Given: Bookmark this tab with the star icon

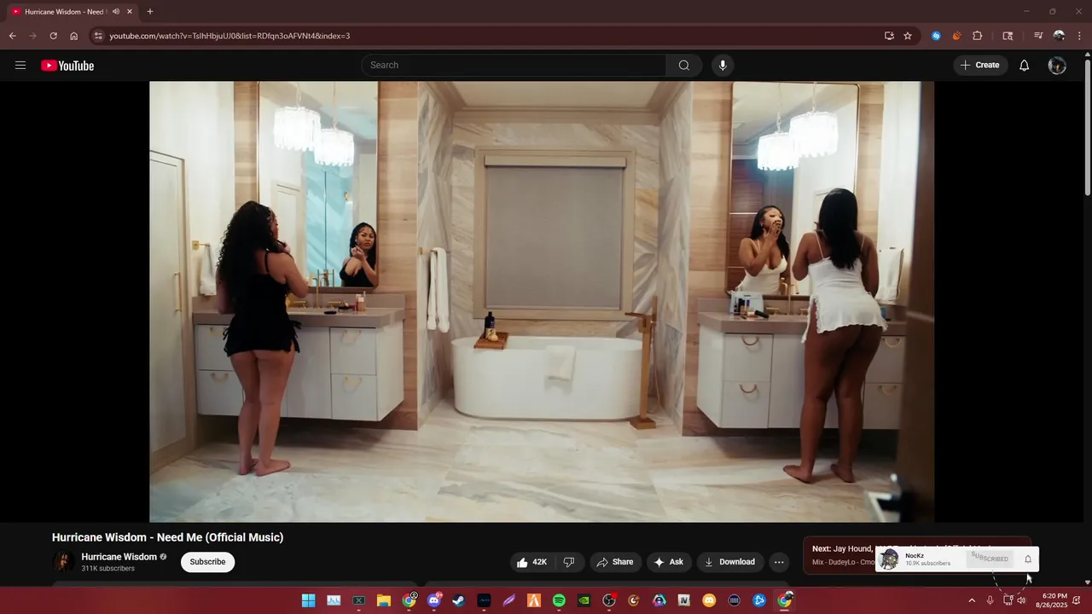Looking at the screenshot, I should coord(908,36).
